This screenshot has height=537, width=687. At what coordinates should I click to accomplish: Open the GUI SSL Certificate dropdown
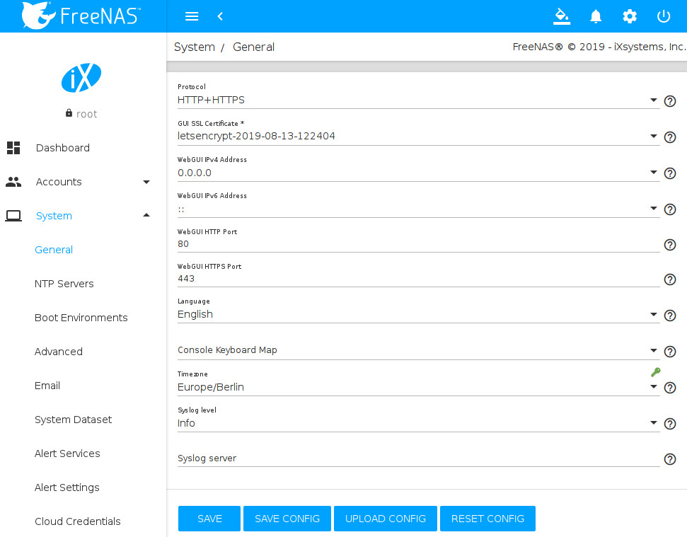417,136
